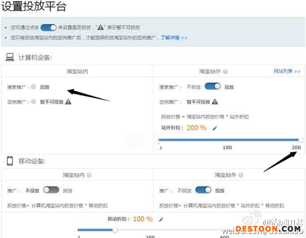
Task: Click help icon beside mobile 淘宝站外 header
Action: pos(241,175)
